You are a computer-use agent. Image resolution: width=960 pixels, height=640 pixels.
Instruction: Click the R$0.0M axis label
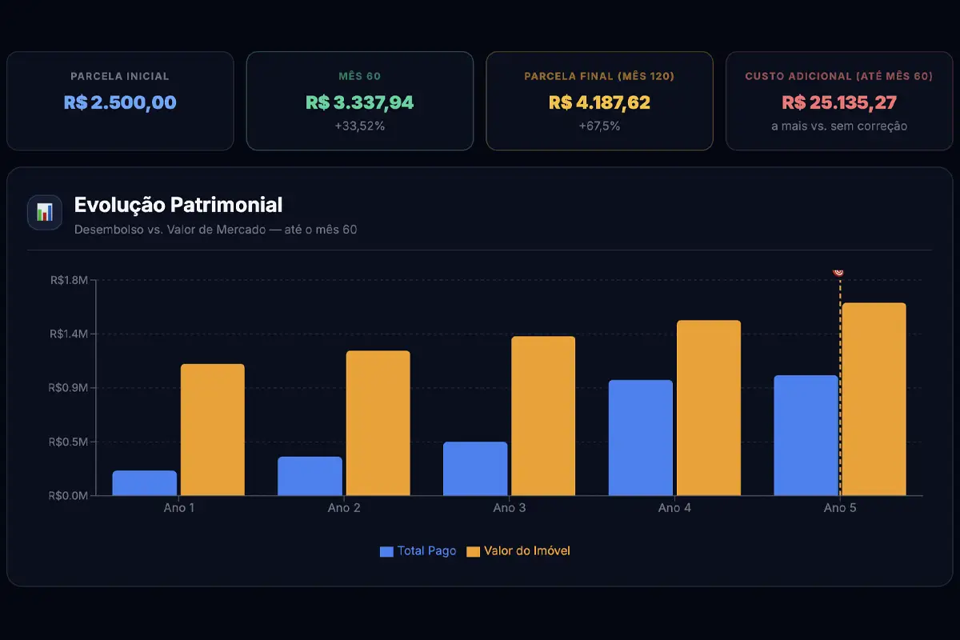point(68,496)
